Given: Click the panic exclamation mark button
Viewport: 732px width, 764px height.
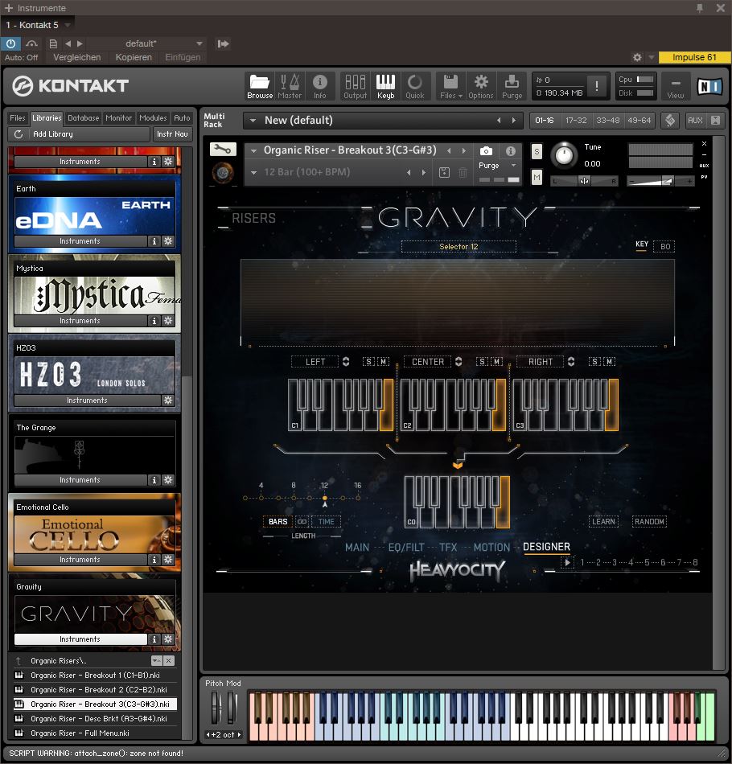Looking at the screenshot, I should (x=597, y=86).
